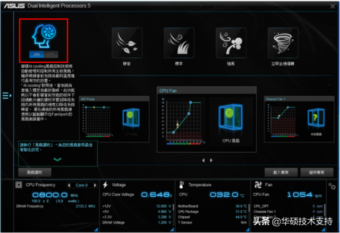Screen dimensions: 340x233
Task: Click the lowest point on CPU Fan curve
Action: pyautogui.click(x=174, y=132)
